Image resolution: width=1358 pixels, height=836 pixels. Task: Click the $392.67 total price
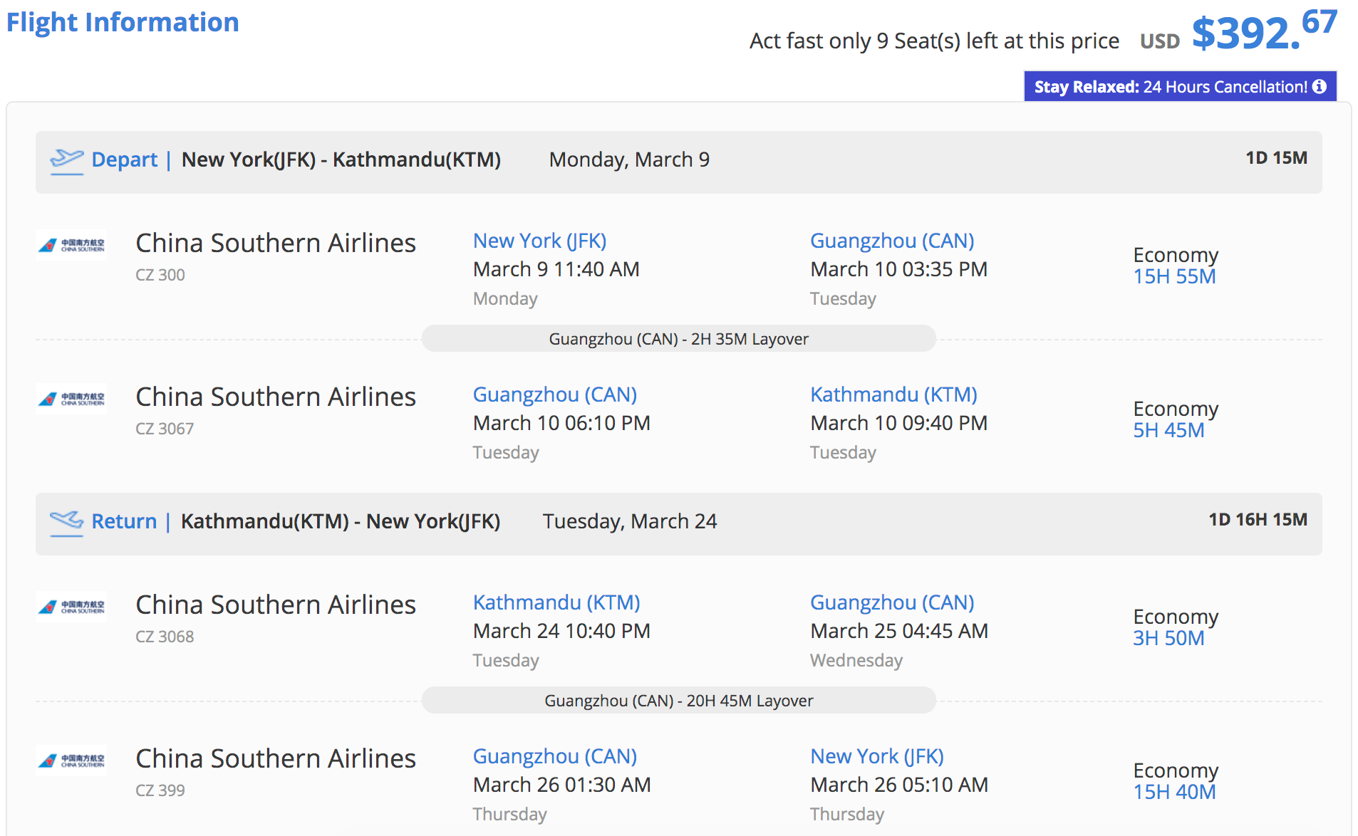[x=1263, y=32]
